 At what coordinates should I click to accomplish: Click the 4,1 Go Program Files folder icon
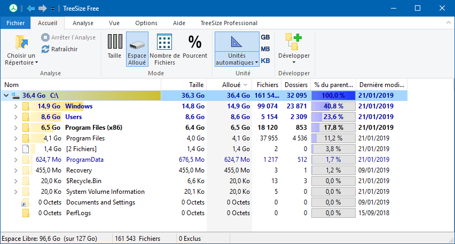(x=26, y=138)
